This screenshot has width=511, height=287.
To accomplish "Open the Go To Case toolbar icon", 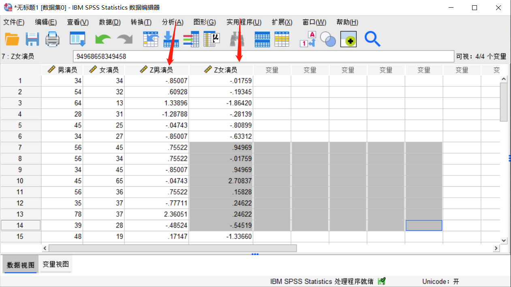I will pos(150,39).
